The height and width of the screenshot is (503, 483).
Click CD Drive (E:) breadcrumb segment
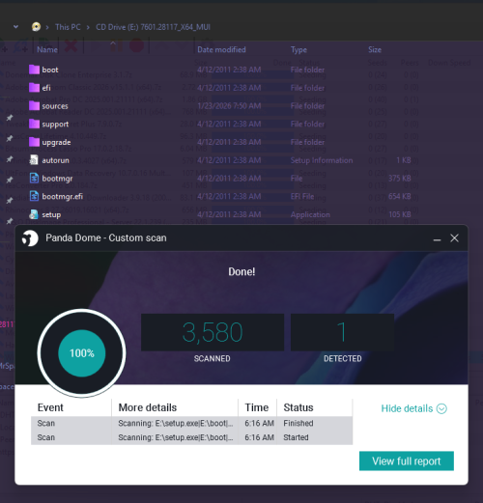[153, 27]
